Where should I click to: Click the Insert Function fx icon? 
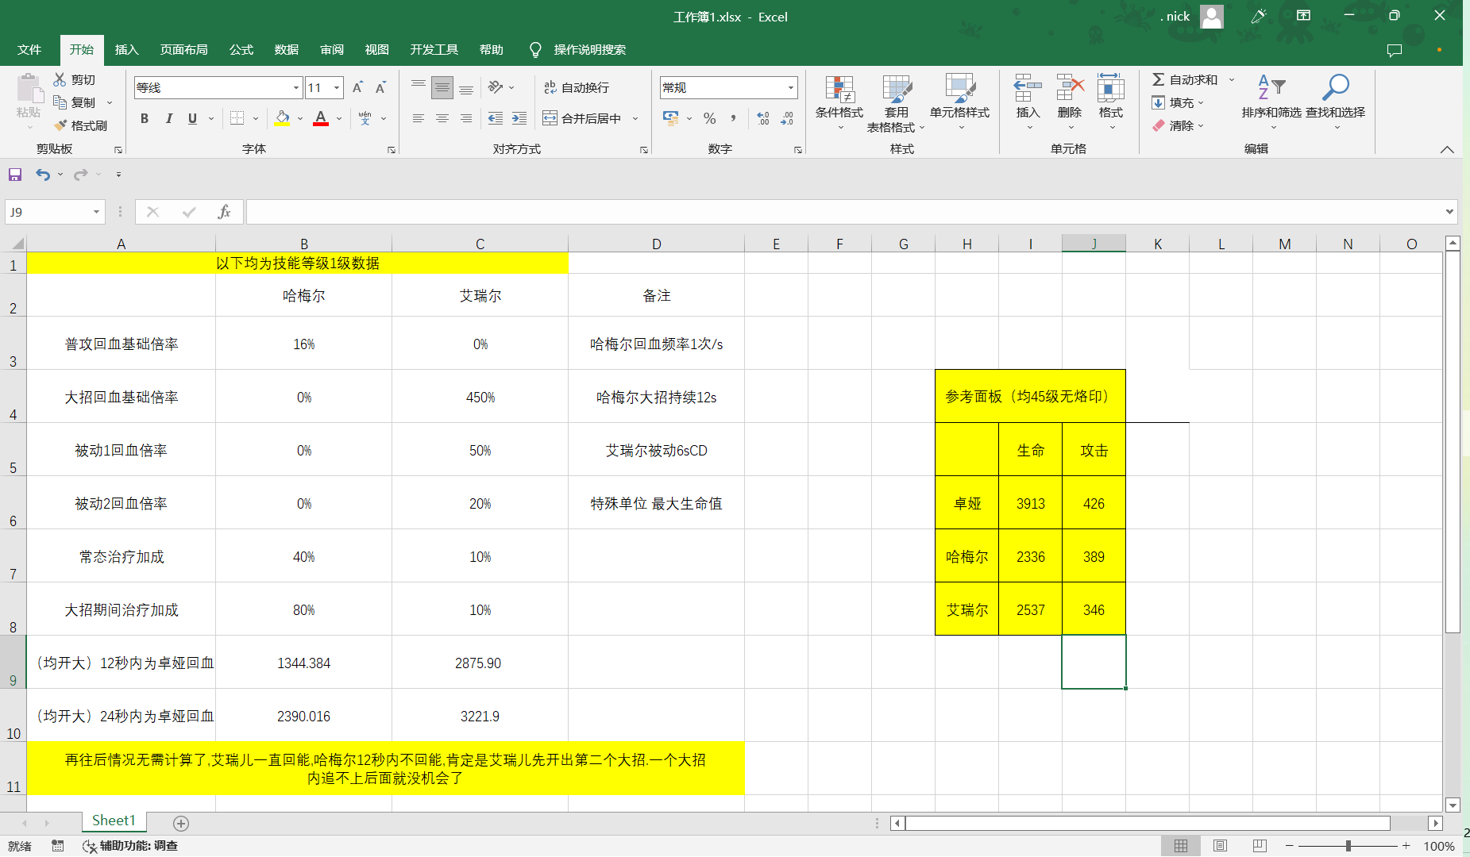(x=224, y=212)
